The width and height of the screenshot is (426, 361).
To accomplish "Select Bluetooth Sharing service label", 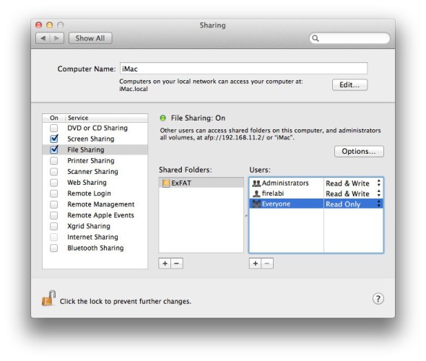I will click(x=95, y=248).
